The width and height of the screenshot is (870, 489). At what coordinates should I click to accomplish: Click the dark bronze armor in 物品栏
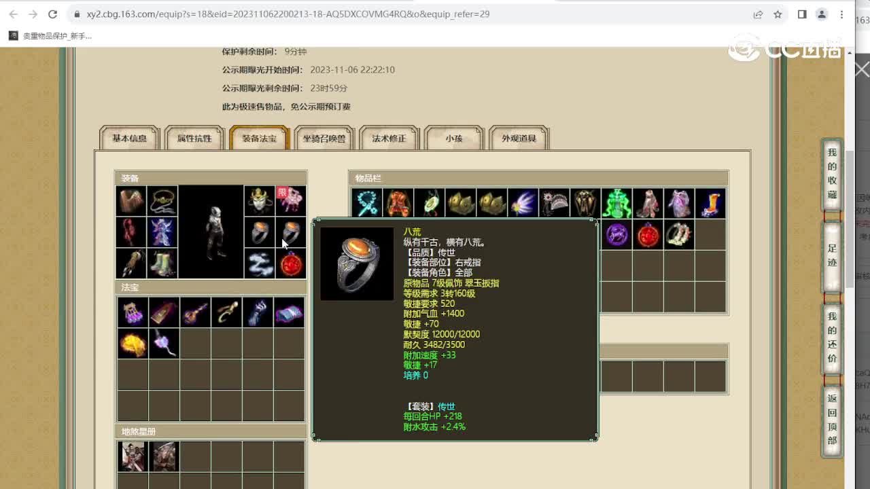585,203
